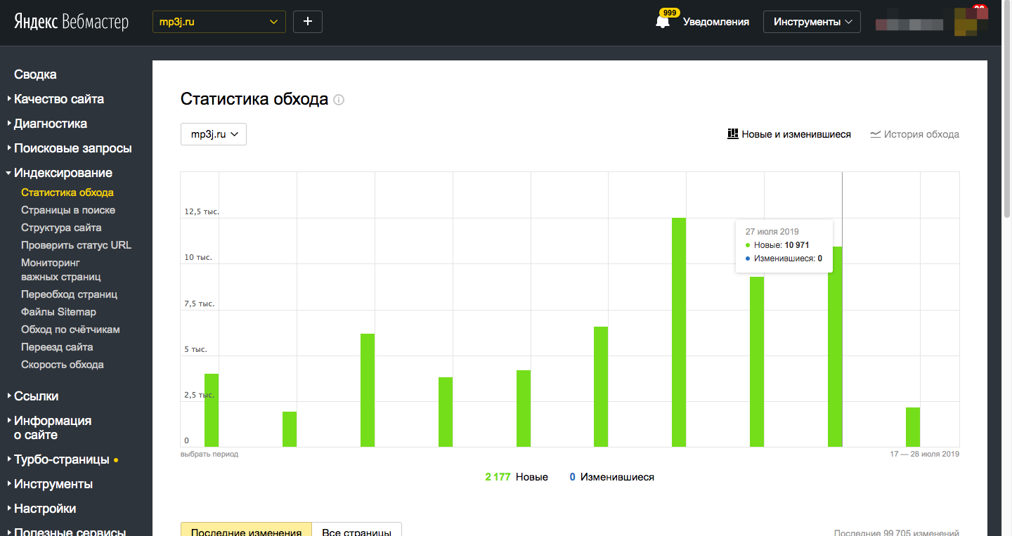Click the first green bar in chart
The image size is (1012, 536).
[212, 410]
